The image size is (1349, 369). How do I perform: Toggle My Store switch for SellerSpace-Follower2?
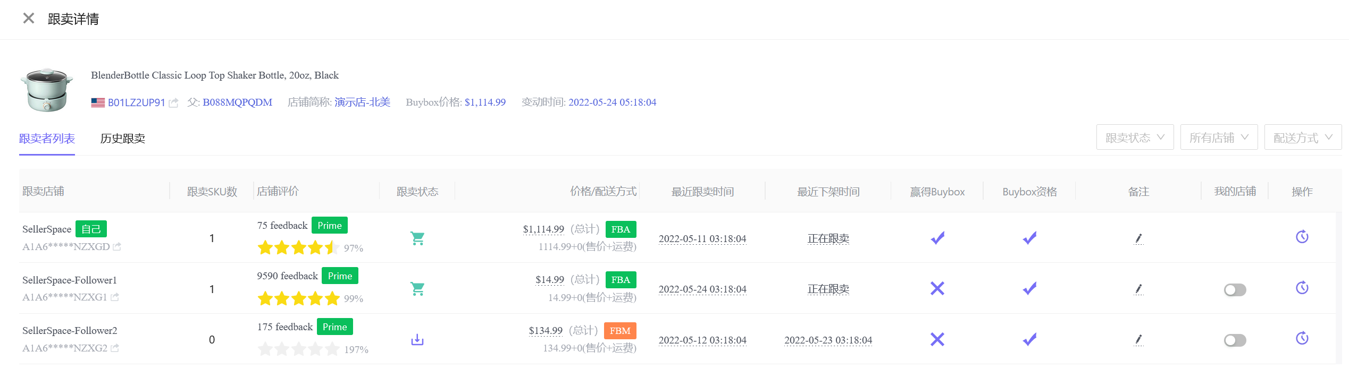(x=1235, y=340)
